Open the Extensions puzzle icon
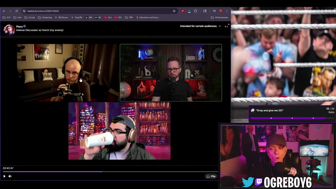 [x=196, y=11]
